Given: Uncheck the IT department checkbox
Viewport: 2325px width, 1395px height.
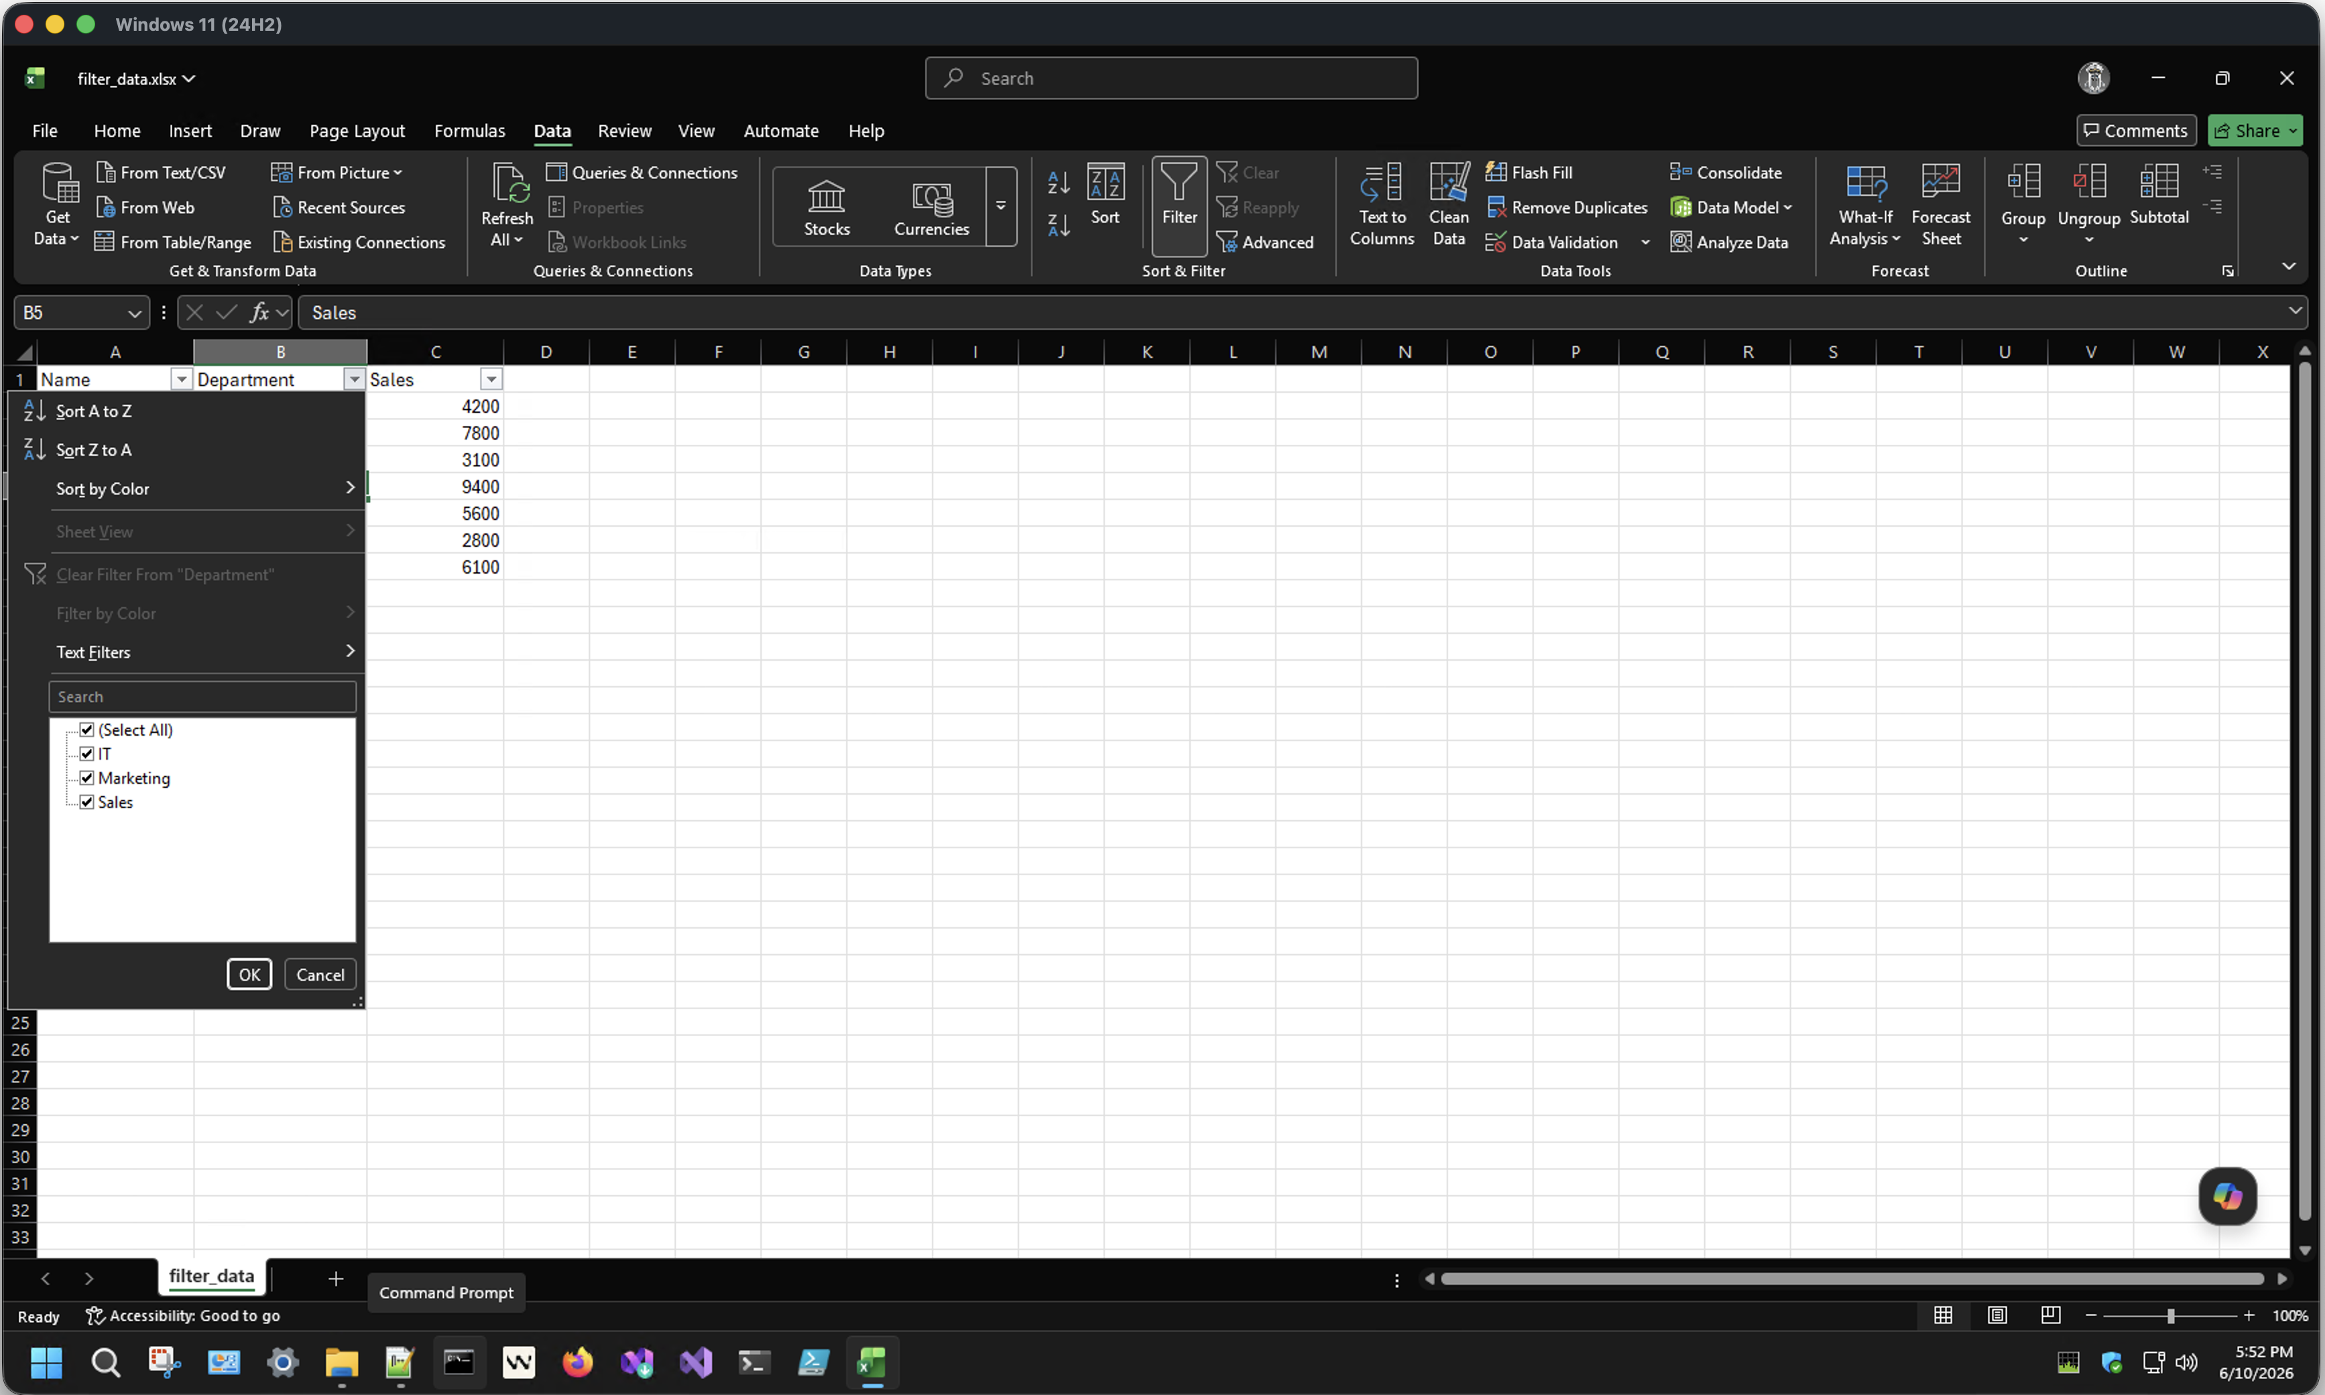Looking at the screenshot, I should pos(86,754).
